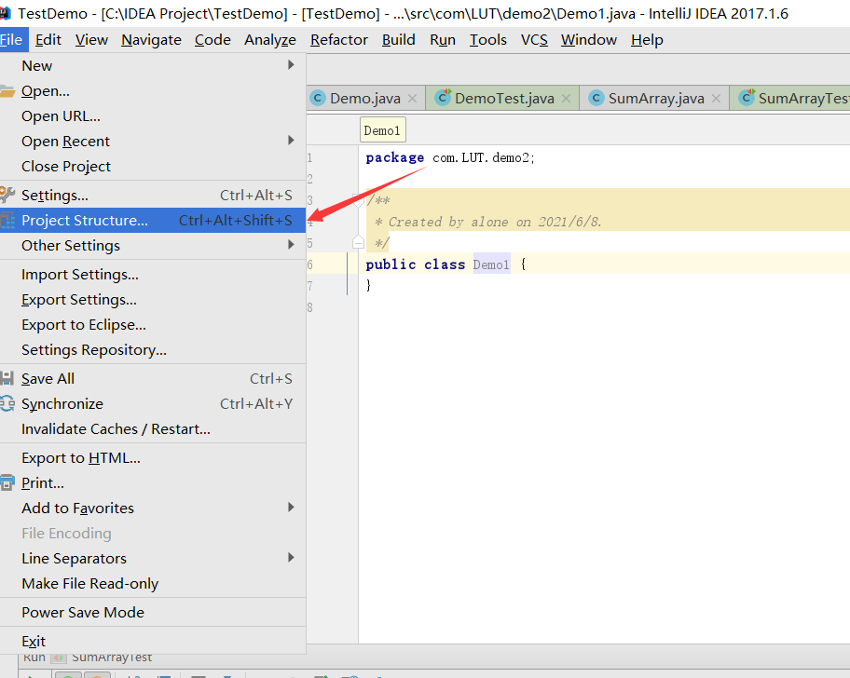Select Close Project
Image resolution: width=850 pixels, height=678 pixels.
pos(153,167)
